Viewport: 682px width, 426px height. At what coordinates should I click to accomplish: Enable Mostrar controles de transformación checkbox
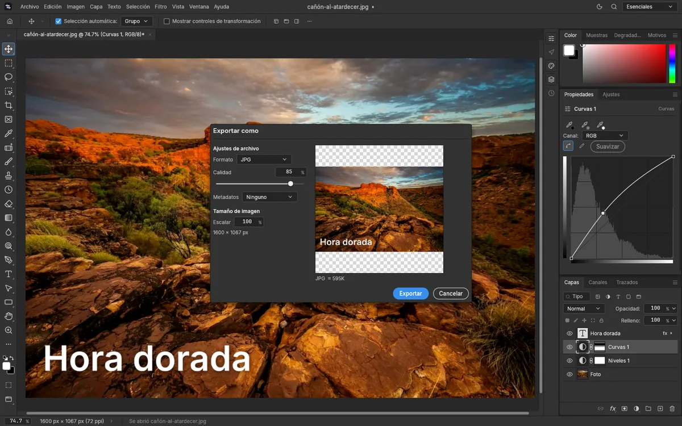coord(167,21)
